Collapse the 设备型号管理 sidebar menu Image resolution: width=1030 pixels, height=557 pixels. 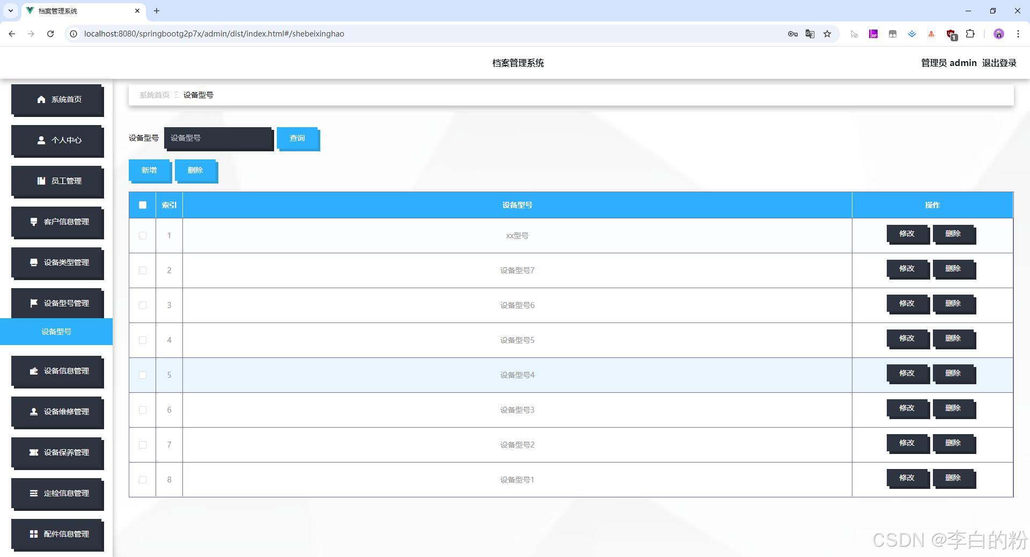pos(57,304)
